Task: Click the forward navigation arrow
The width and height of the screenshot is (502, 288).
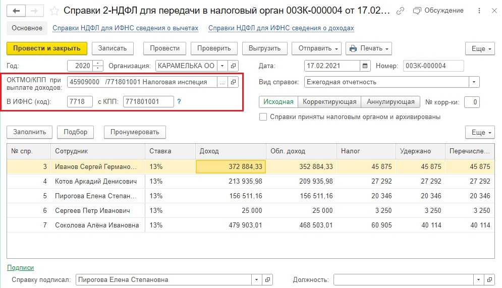Action: [x=34, y=11]
